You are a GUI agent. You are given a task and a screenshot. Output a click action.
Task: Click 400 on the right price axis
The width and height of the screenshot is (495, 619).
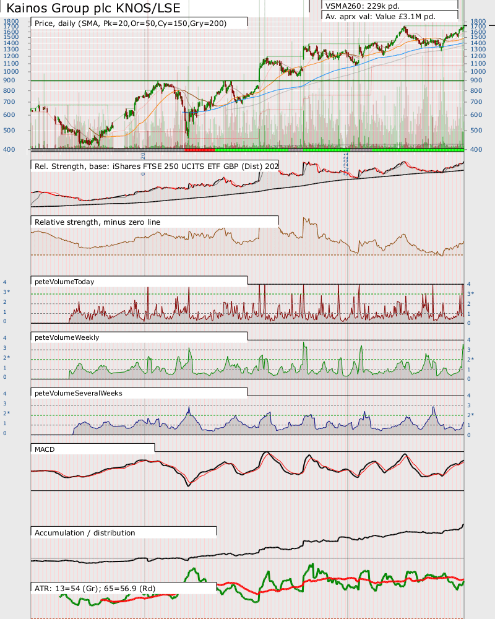pos(476,149)
